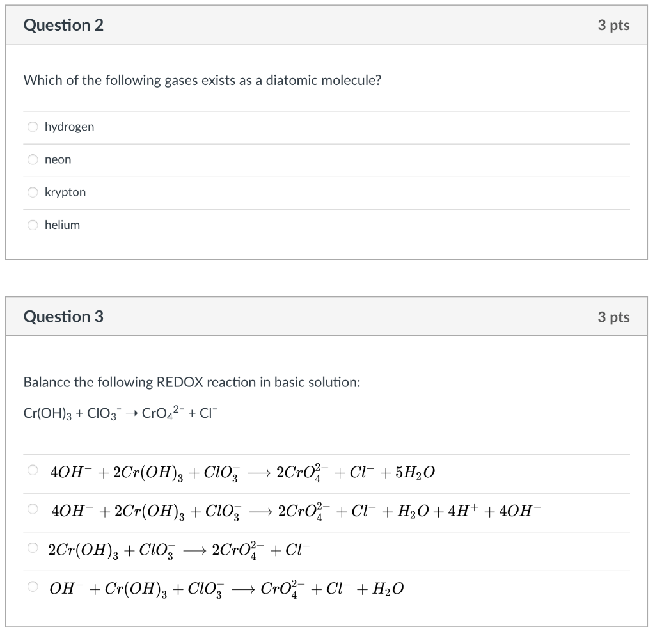Click Question 2's 3 pts label

613,26
